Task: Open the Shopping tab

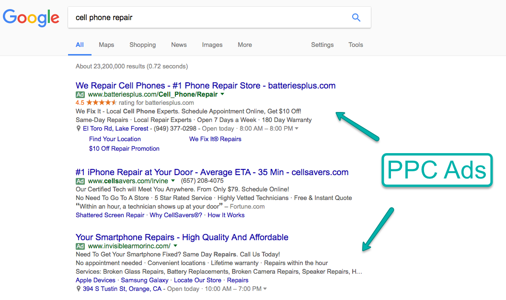Action: [143, 45]
